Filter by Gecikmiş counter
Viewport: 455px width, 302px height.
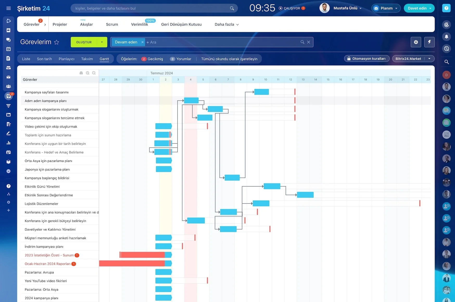click(152, 59)
